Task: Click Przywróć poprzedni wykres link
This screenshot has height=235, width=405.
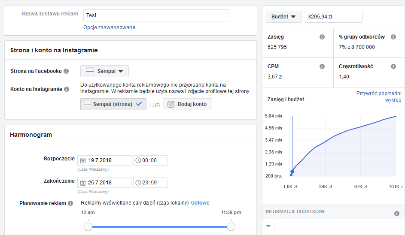Action: coord(379,96)
